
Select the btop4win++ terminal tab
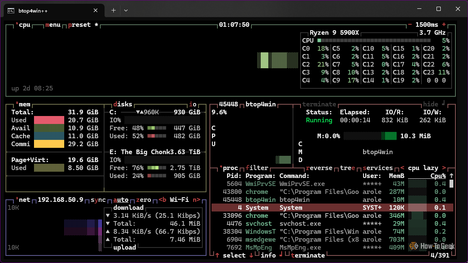pos(53,10)
